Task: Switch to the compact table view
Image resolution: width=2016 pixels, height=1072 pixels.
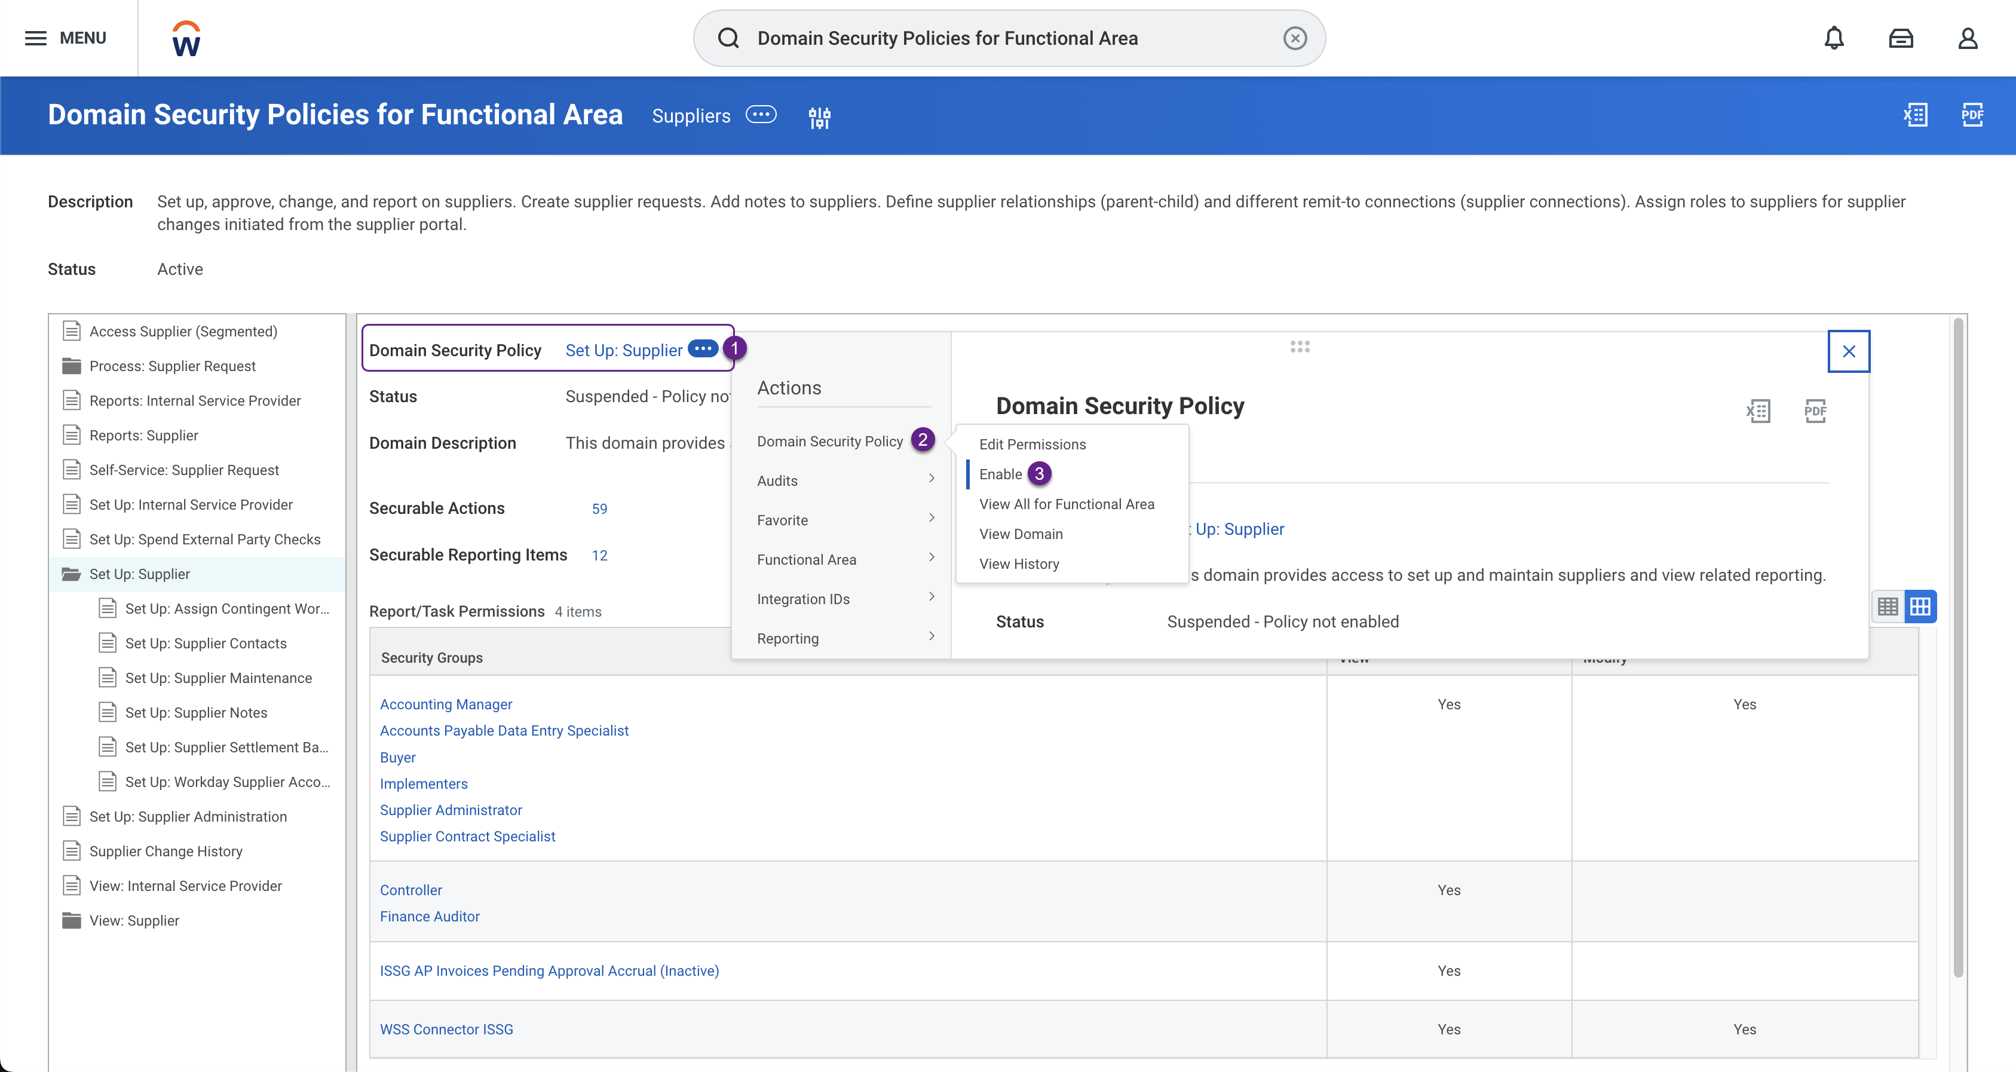Action: 1889,606
